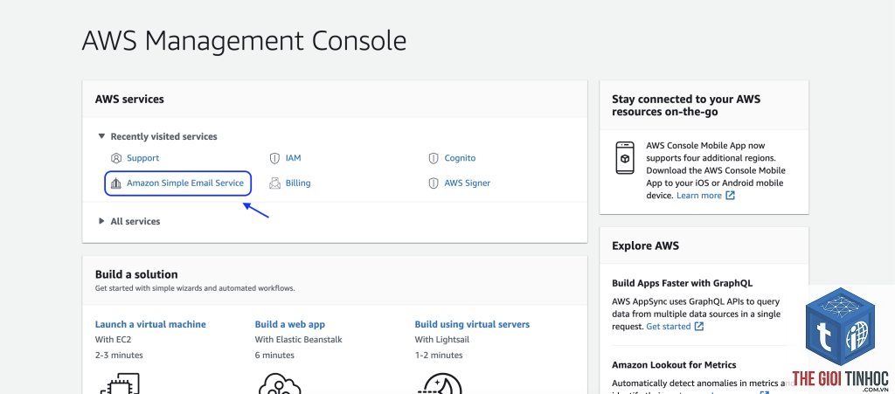Click the Cognito shield icon
Image resolution: width=895 pixels, height=394 pixels.
tap(434, 158)
